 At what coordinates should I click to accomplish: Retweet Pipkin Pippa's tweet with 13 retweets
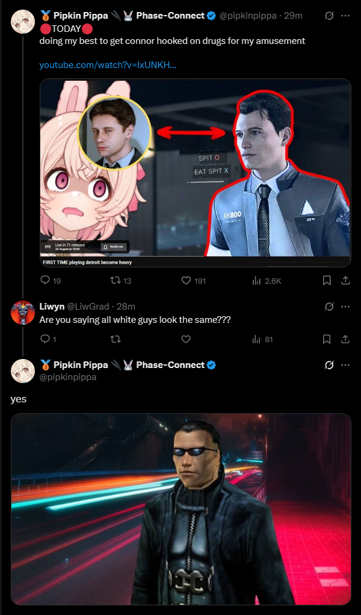[x=116, y=281]
